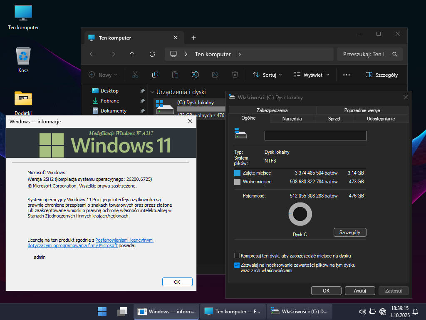The height and width of the screenshot is (320, 426).
Task: Click the Rename icon in Explorer toolbar
Action: [x=195, y=75]
